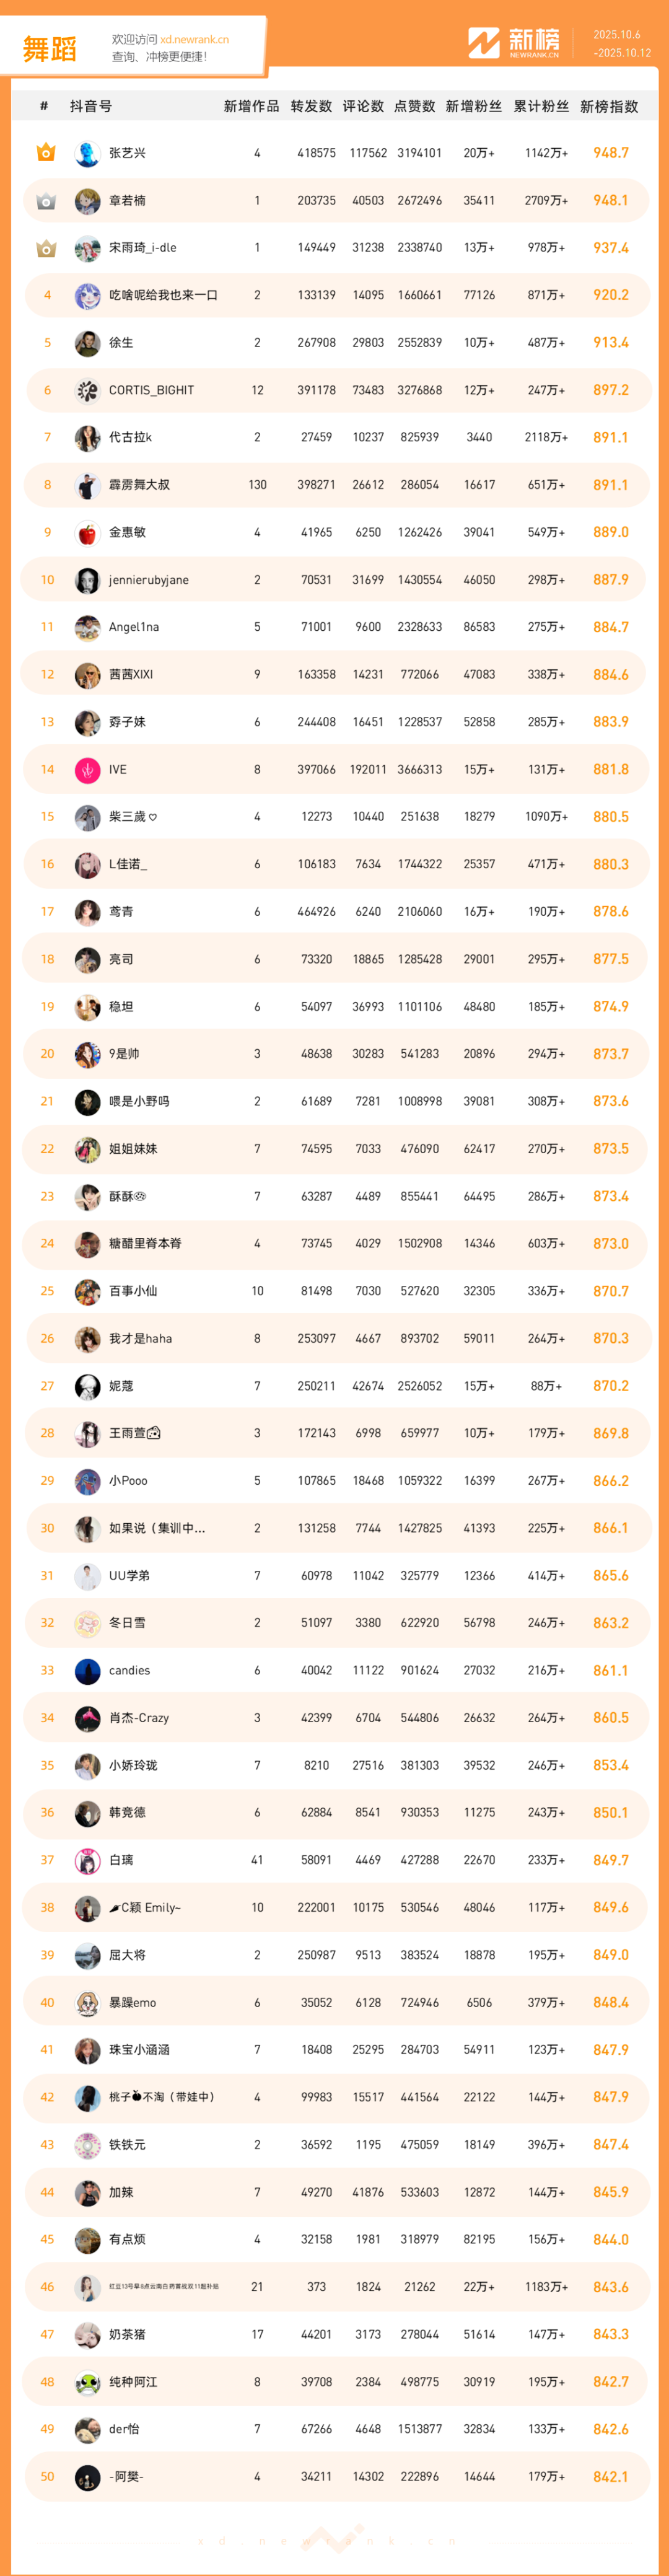Select the rank 50 row -阿樊-
This screenshot has width=669, height=2576.
[335, 2477]
